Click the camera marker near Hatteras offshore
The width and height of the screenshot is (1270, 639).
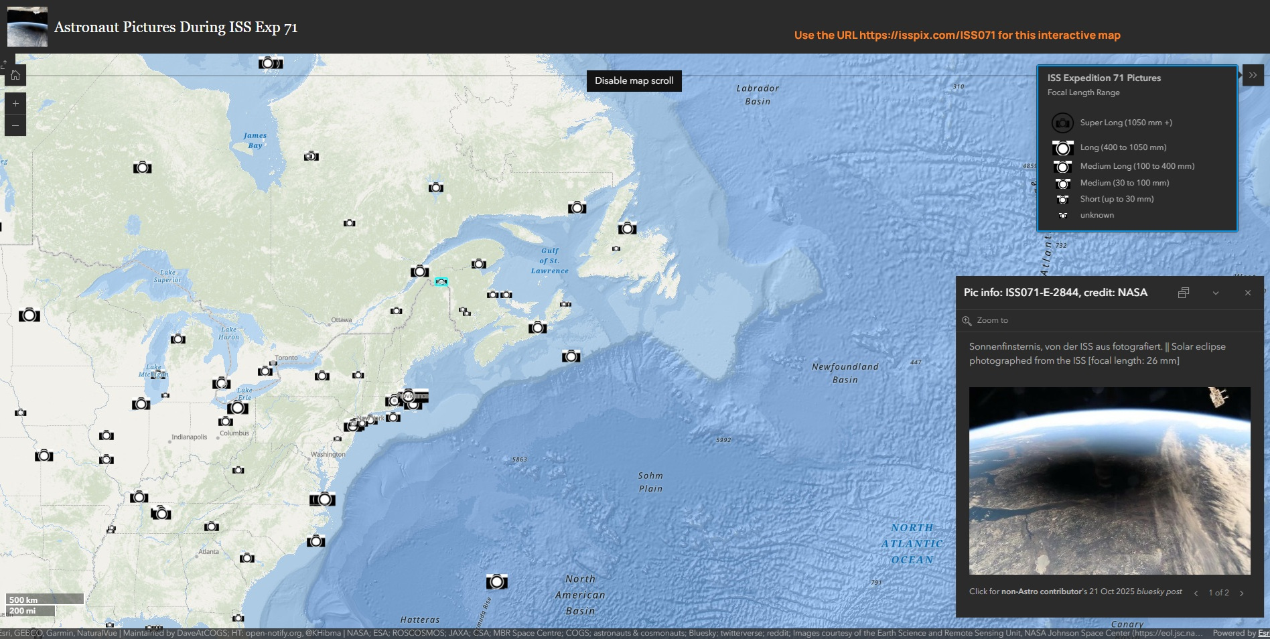pos(496,581)
